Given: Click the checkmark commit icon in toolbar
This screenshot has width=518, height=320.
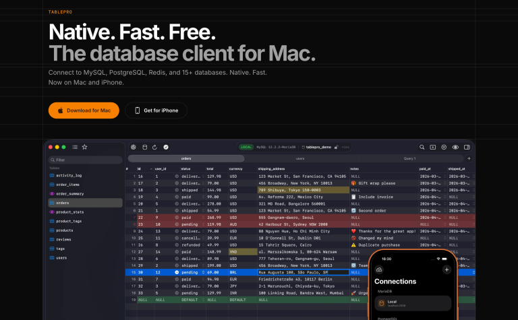Looking at the screenshot, I should [x=166, y=147].
